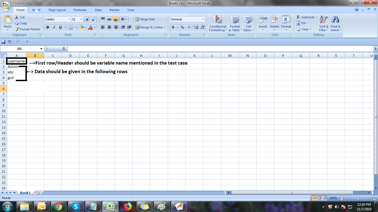This screenshot has width=378, height=212.
Task: Open the Font Color dropdown arrow
Action: [x=95, y=27]
